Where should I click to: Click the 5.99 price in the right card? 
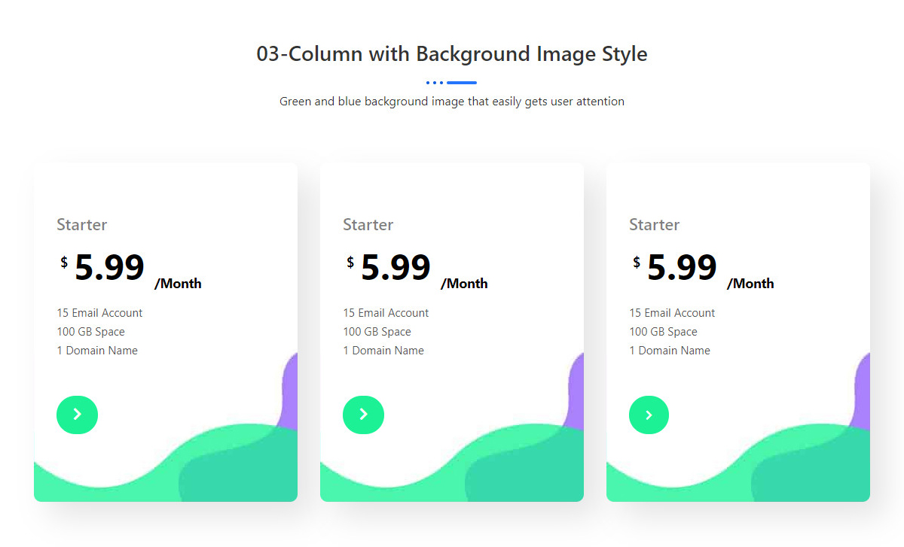(x=682, y=268)
